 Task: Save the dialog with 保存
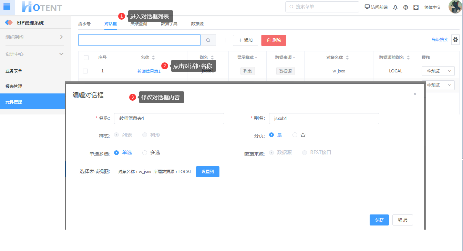[379, 220]
